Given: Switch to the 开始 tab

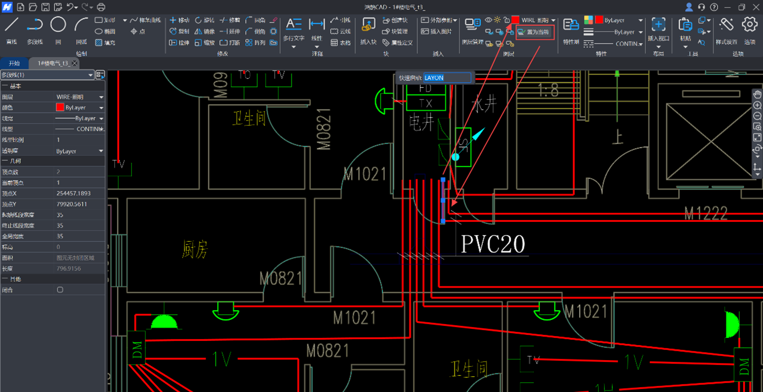Looking at the screenshot, I should coord(14,63).
